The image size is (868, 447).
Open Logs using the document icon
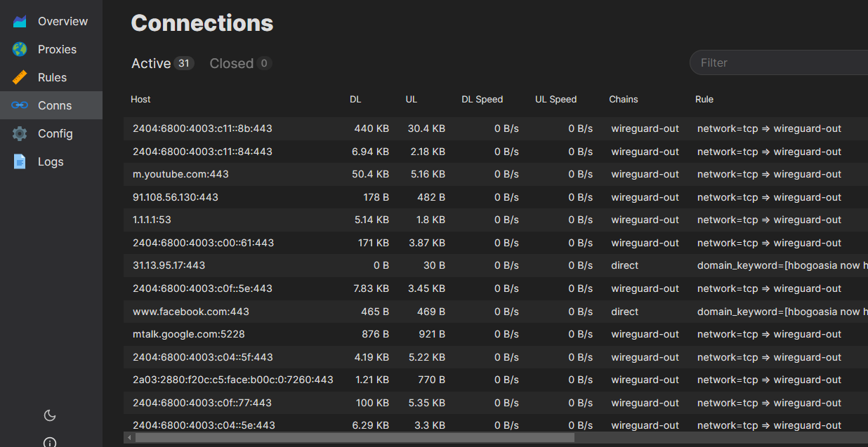click(x=18, y=161)
